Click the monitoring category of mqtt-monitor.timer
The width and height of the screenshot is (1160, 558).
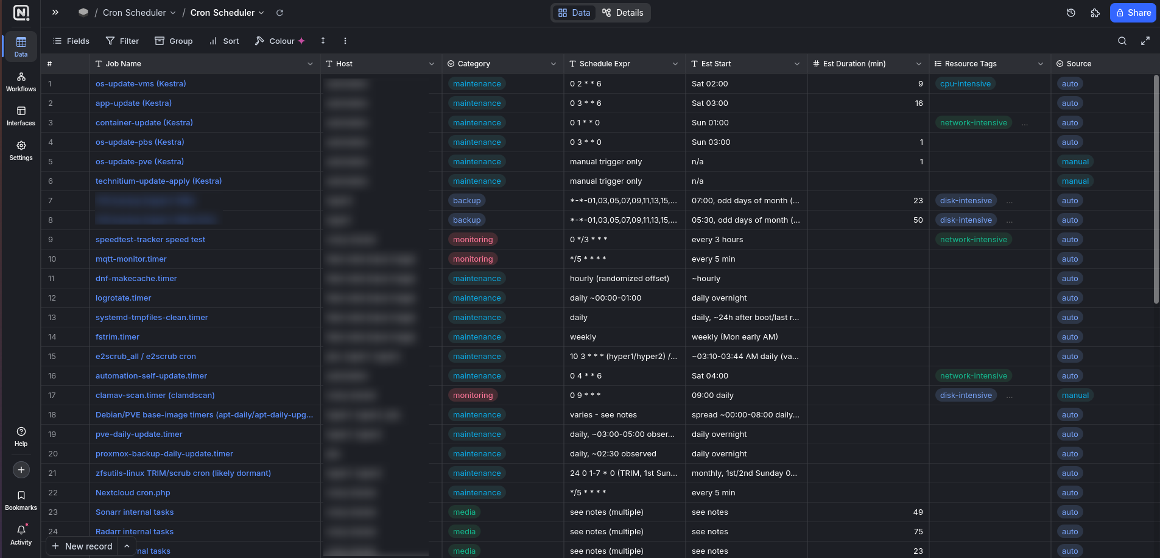[473, 259]
